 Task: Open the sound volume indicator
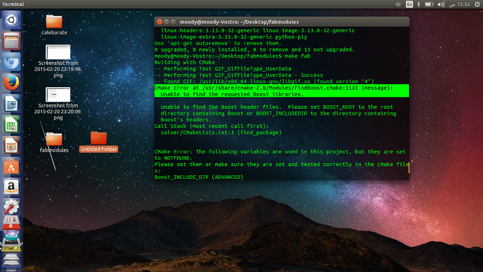[441, 5]
